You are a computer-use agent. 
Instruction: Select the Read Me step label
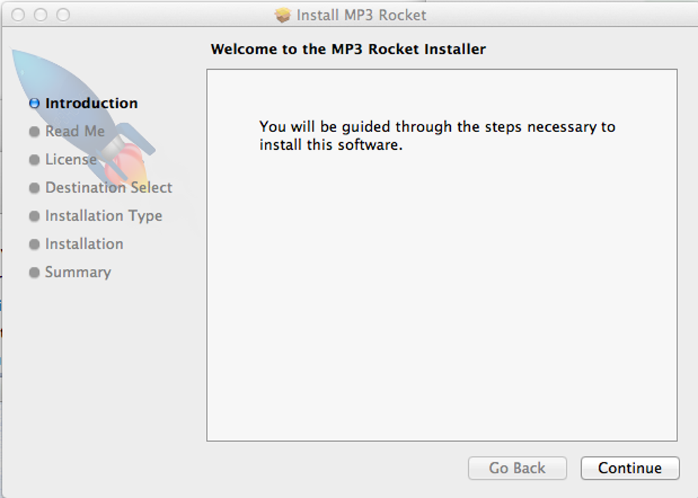[75, 131]
